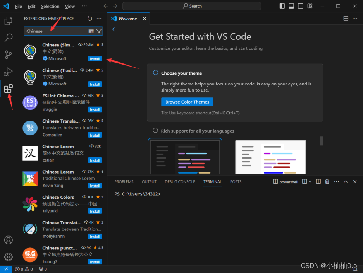The image size is (363, 273).
Task: Install Compulim Chinese Translation extension
Action: click(95, 135)
